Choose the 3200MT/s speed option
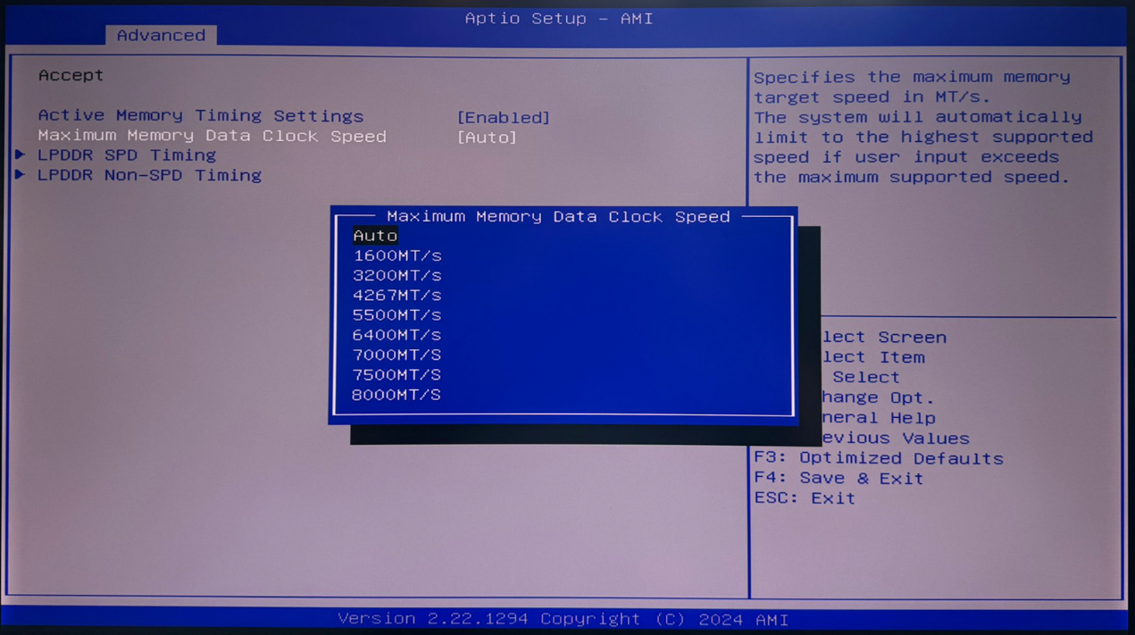Screen dimensions: 1135x635 click(396, 275)
